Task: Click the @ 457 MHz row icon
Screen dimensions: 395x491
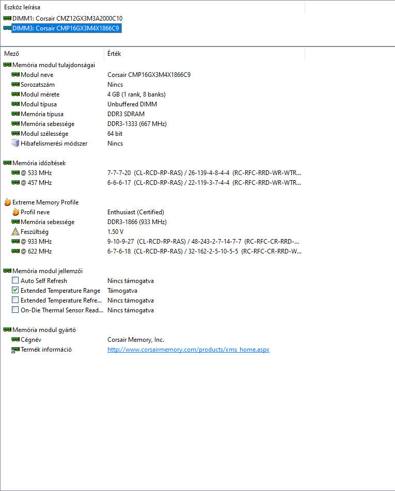Action: pyautogui.click(x=15, y=183)
